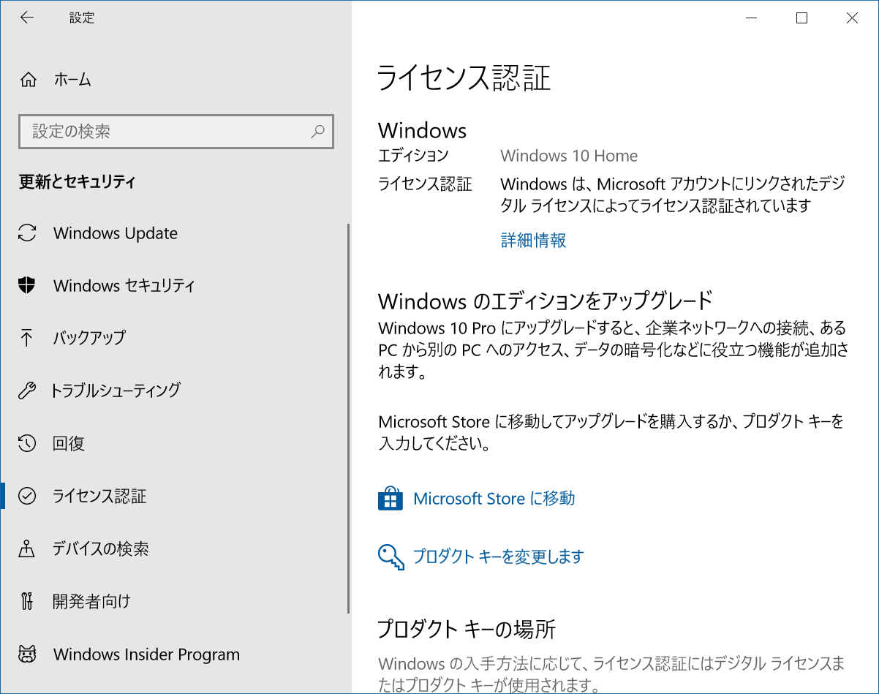Click the トラブルシューティング wrench icon

click(x=27, y=391)
